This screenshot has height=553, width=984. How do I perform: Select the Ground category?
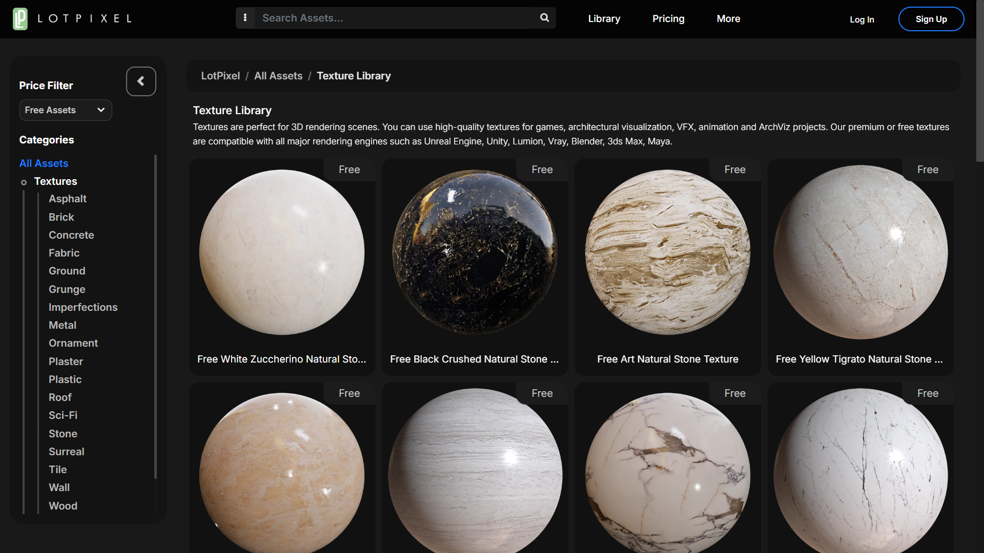[x=67, y=271]
